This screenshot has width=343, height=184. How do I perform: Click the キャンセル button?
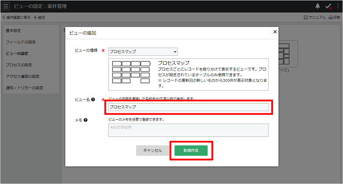tap(153, 151)
